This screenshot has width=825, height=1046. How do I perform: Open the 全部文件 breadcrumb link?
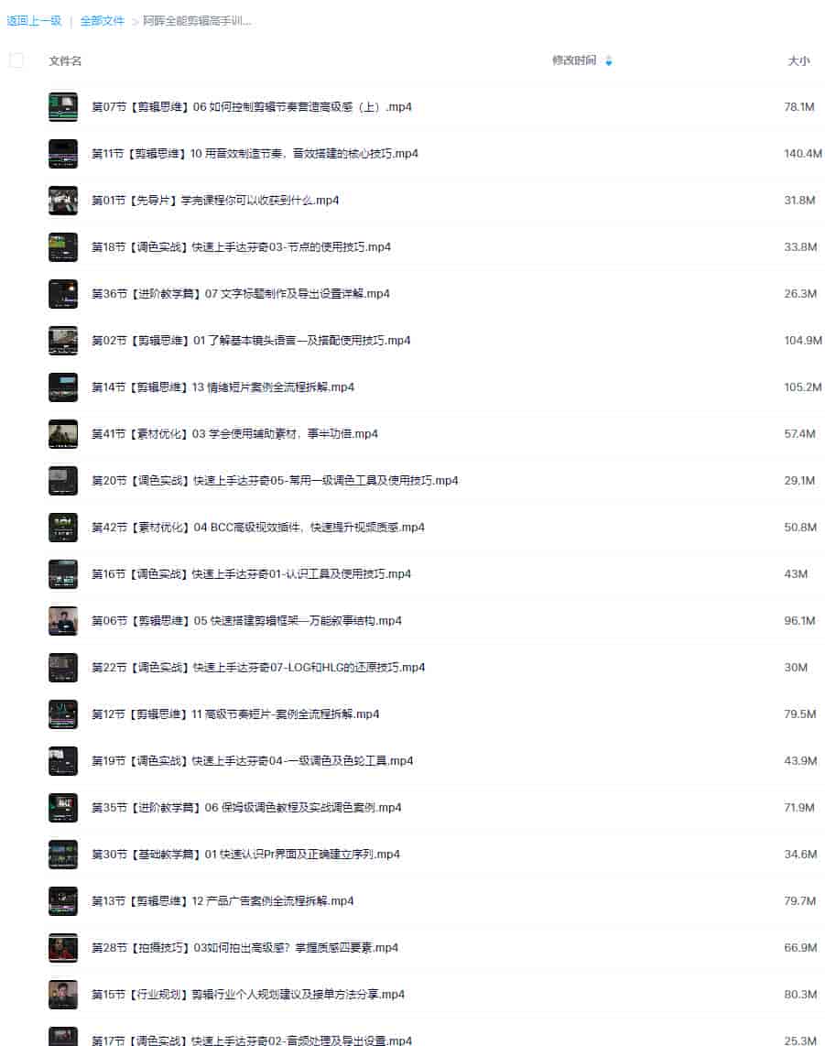coord(102,21)
